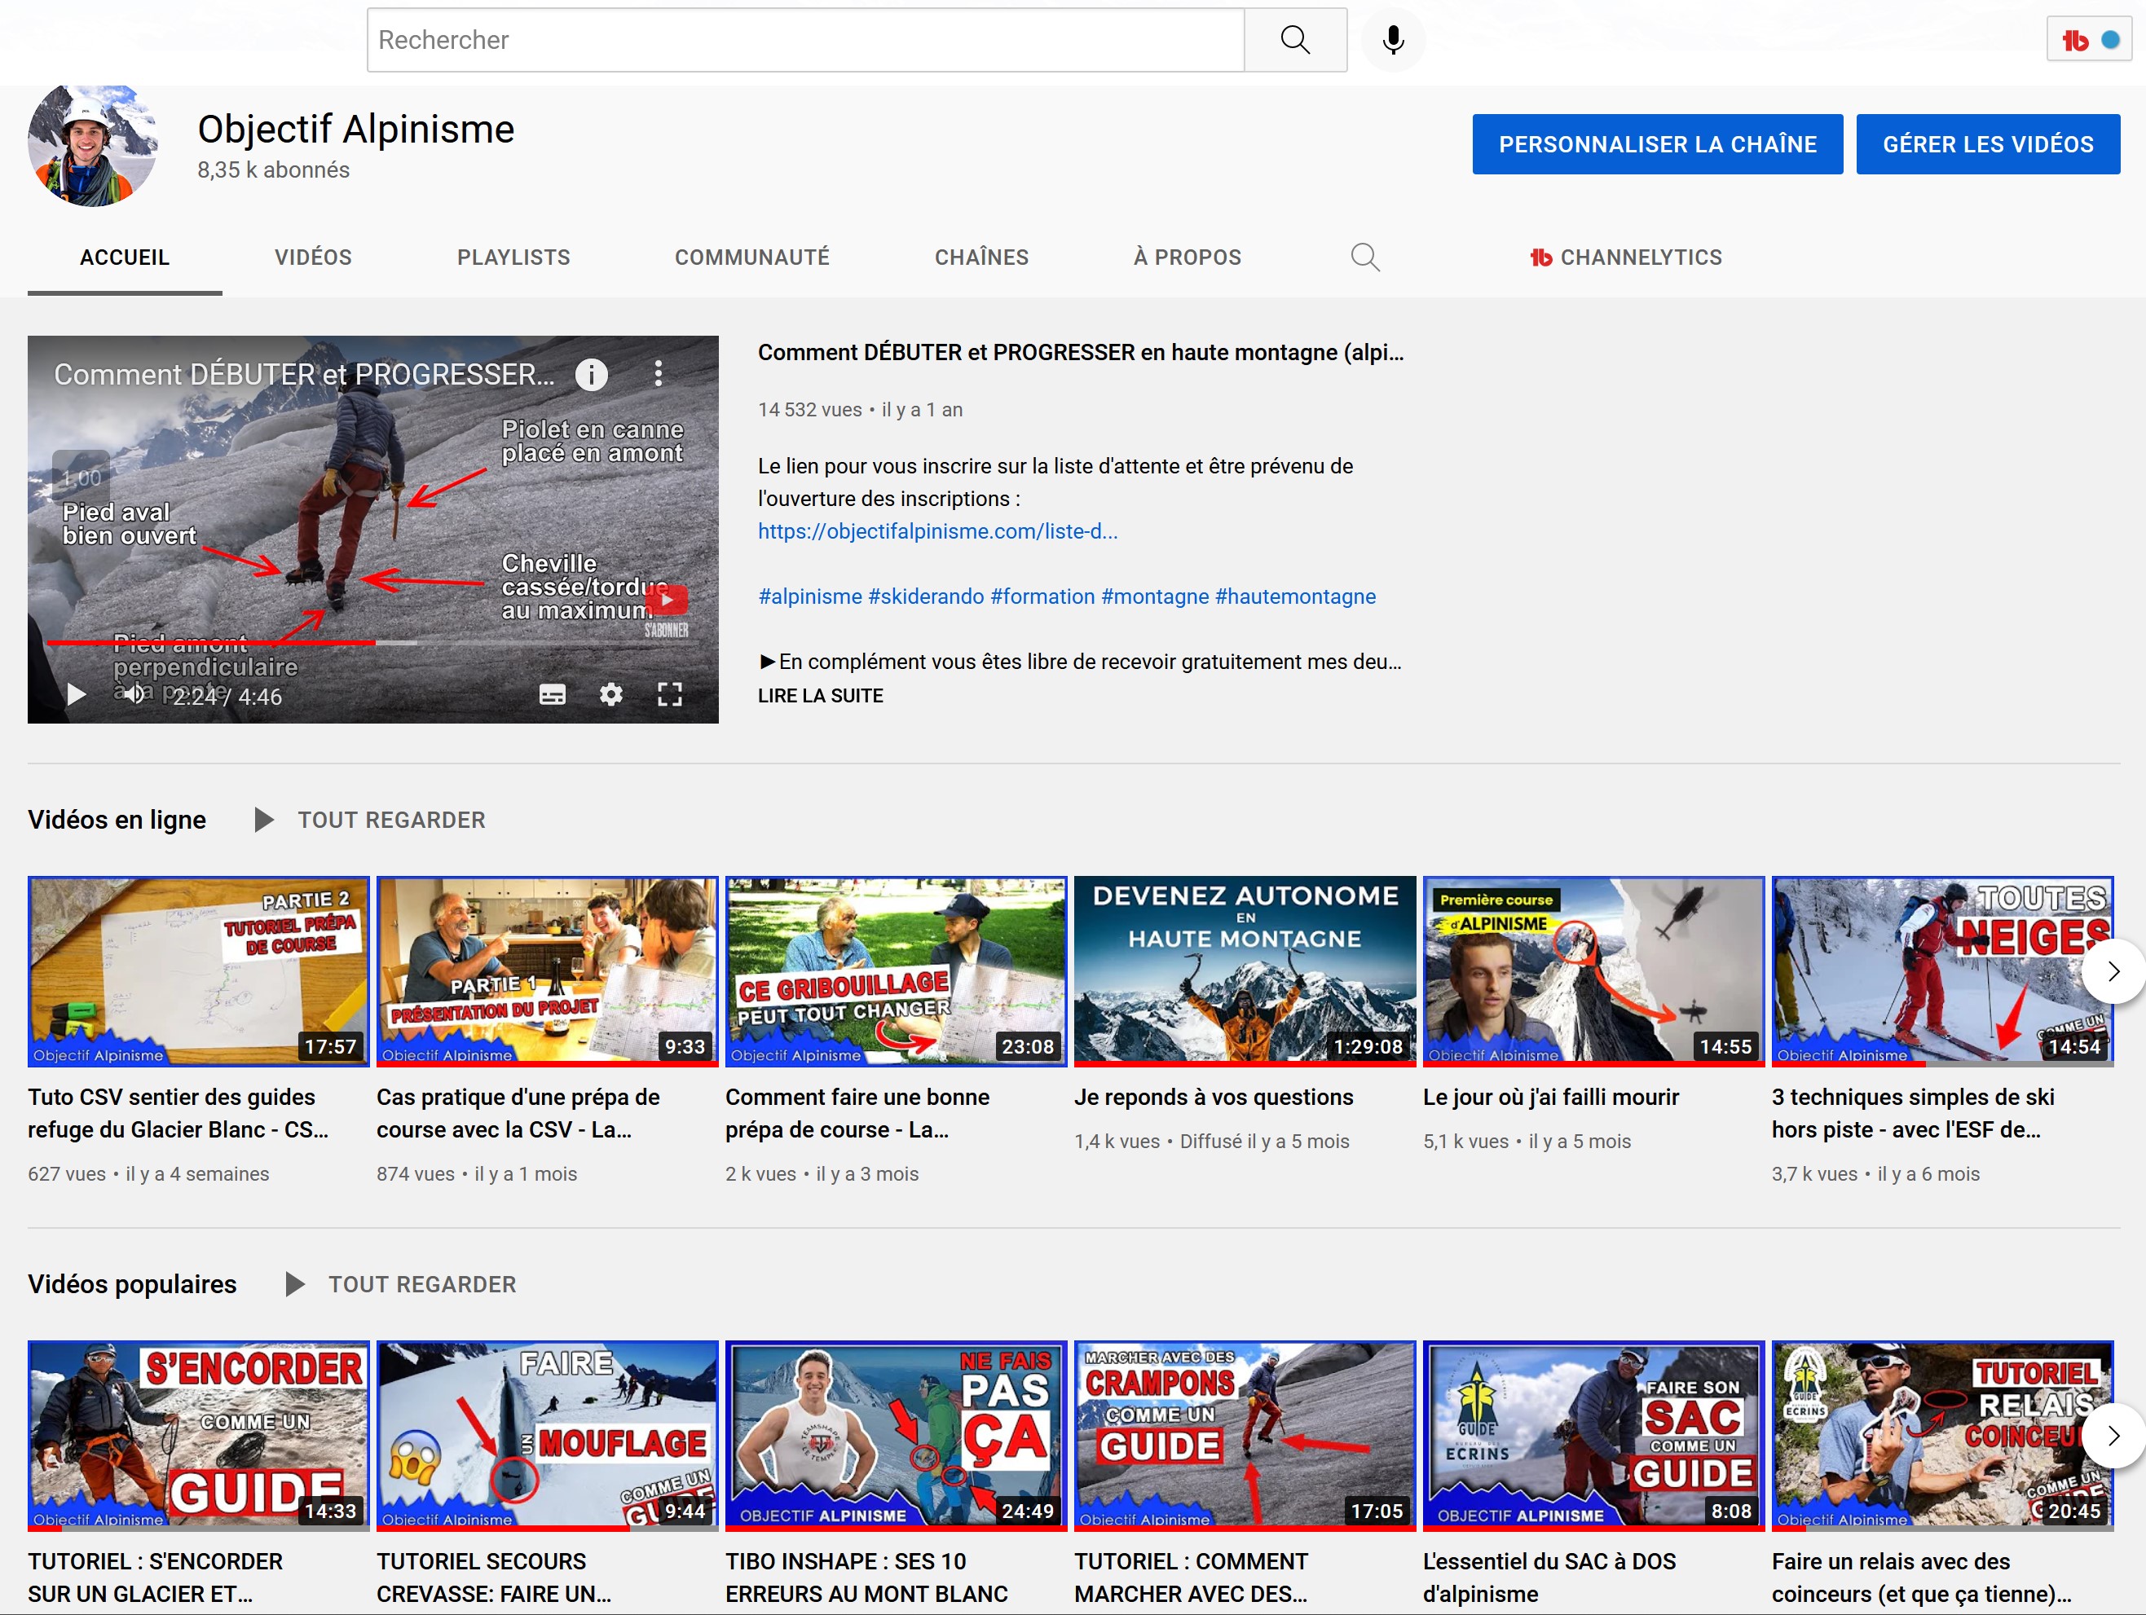
Task: Open the #montagne hashtag
Action: click(x=1154, y=596)
